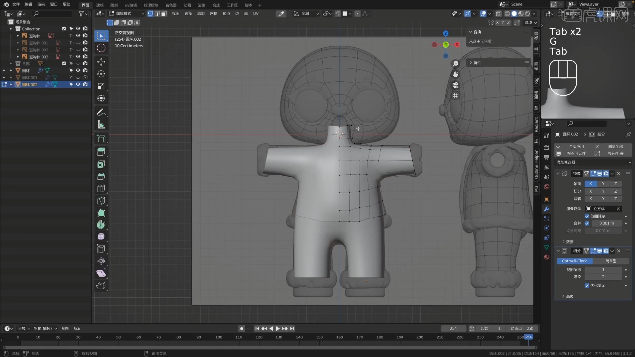The height and width of the screenshot is (357, 635).
Task: Activate the Transform tool
Action: (x=101, y=99)
